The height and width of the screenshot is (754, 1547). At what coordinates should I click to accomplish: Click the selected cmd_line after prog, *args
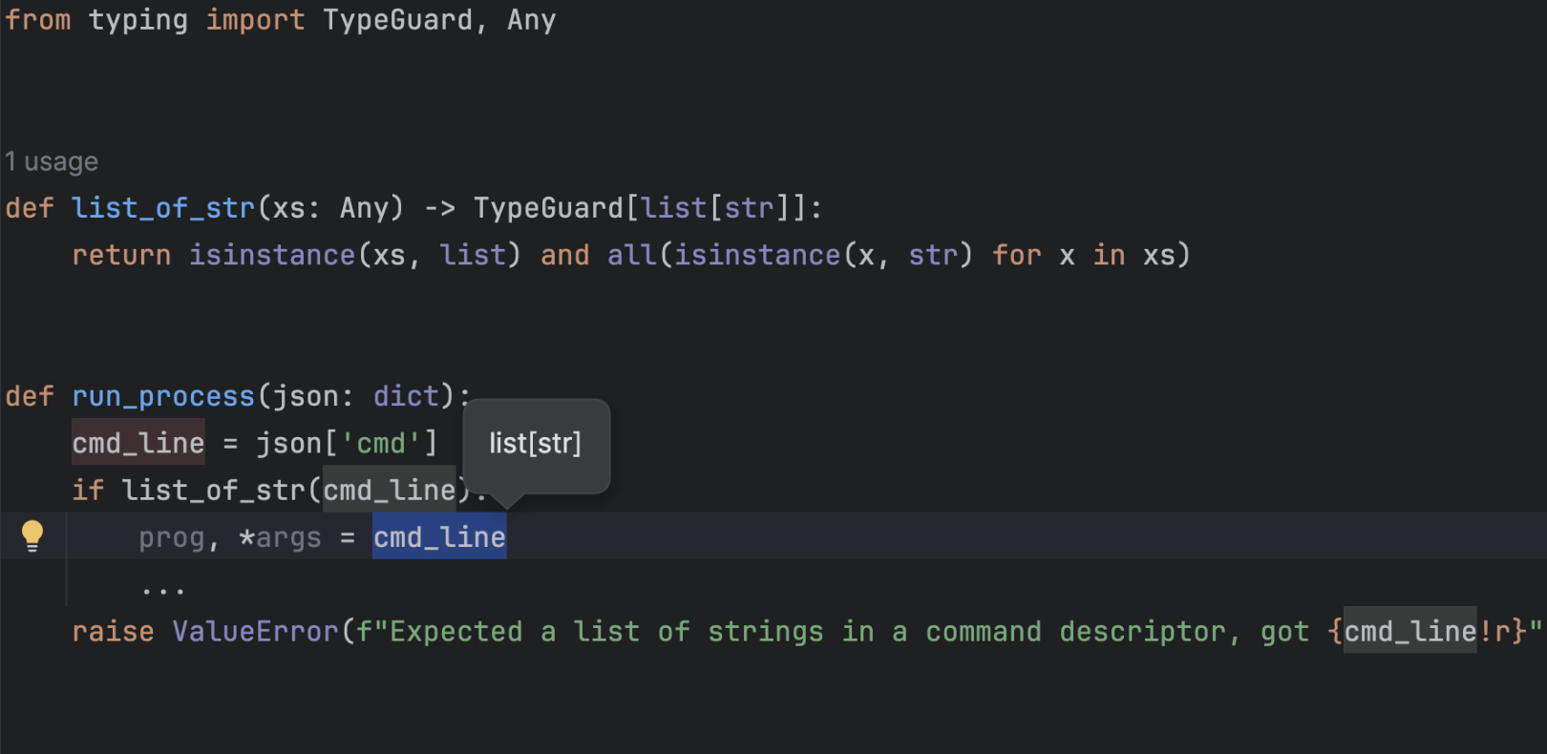[x=439, y=537]
